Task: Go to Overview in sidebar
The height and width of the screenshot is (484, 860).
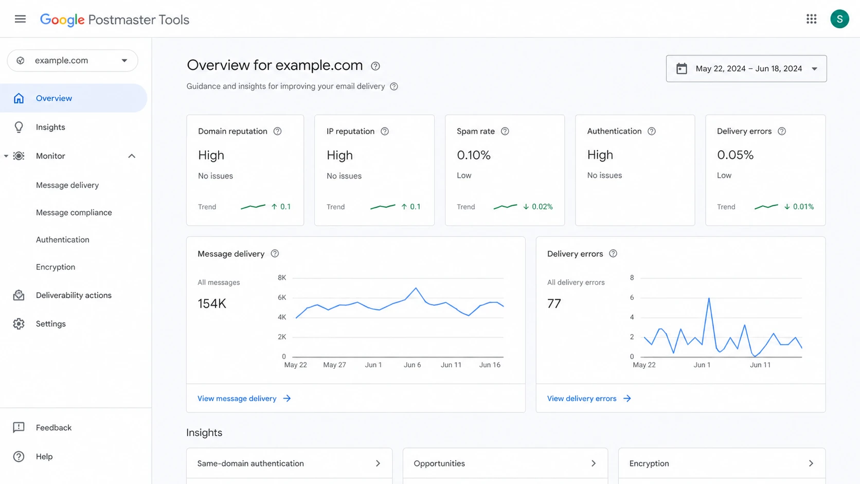Action: pos(74,98)
